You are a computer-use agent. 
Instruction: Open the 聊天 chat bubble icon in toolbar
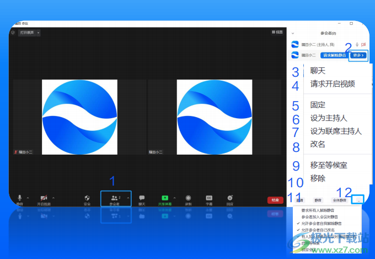pyautogui.click(x=142, y=198)
